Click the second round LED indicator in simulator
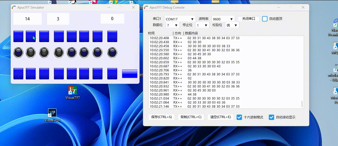 31,53
